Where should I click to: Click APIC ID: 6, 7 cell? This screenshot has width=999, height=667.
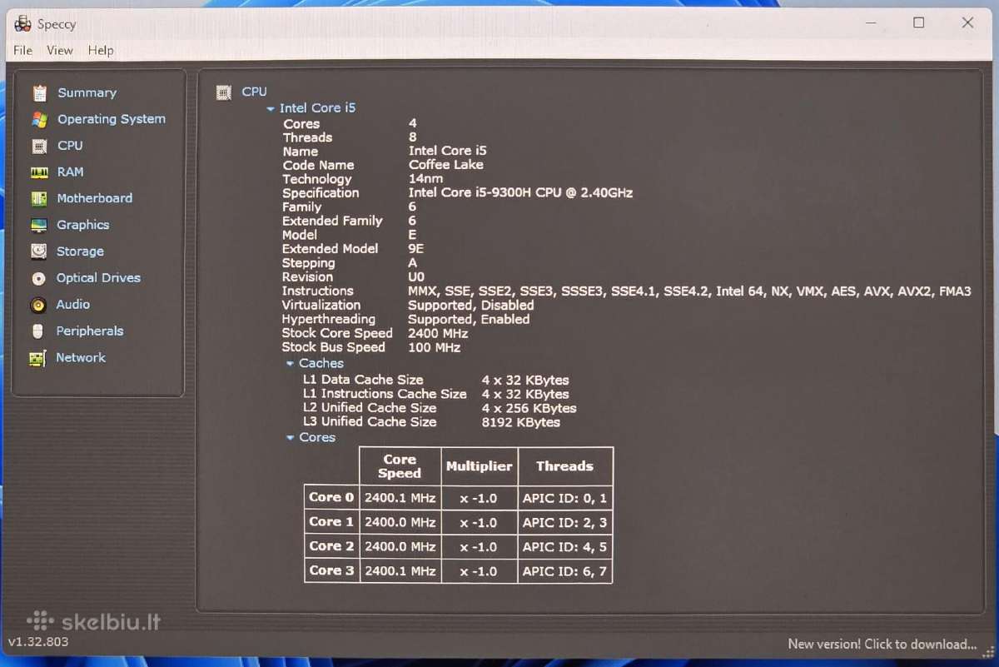(x=564, y=571)
